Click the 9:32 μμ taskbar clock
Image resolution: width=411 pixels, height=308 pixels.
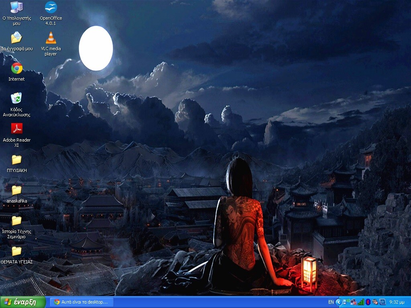(x=397, y=302)
